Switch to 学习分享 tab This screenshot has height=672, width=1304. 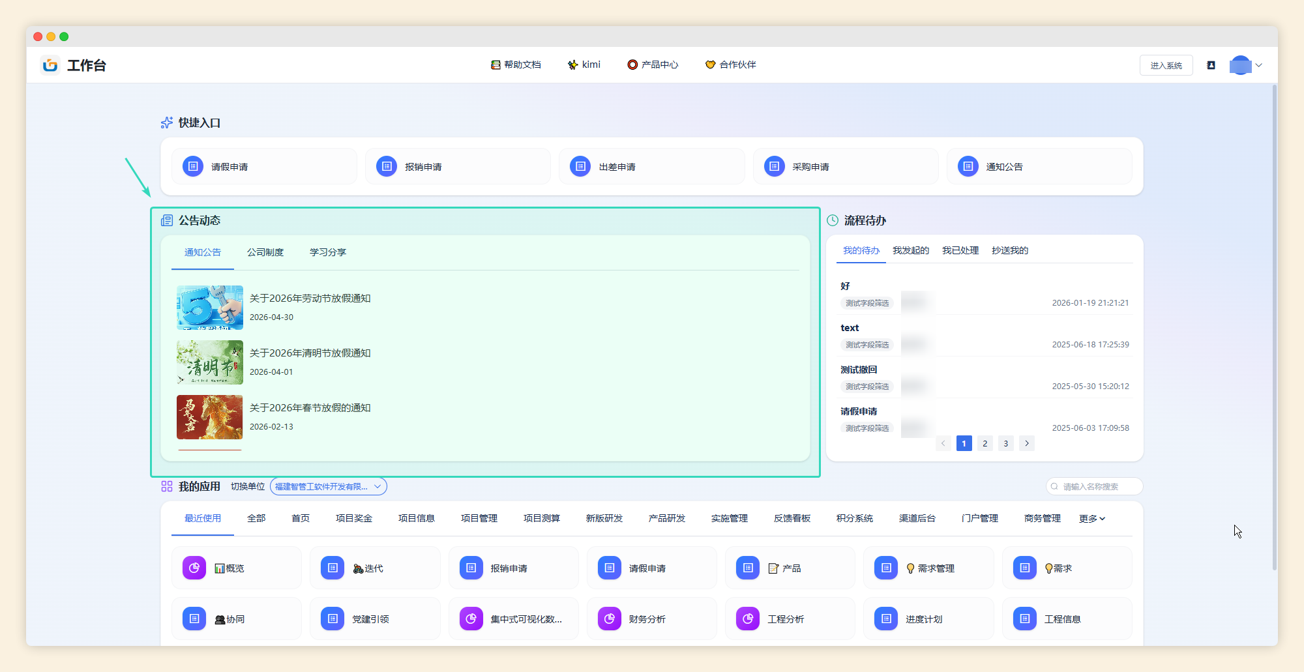328,252
